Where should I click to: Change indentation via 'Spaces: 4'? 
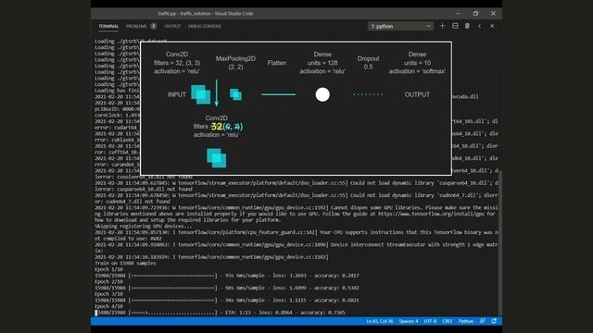(409, 321)
